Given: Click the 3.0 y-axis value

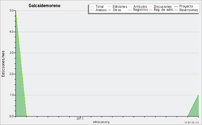Looking at the screenshot, I should [11, 53].
